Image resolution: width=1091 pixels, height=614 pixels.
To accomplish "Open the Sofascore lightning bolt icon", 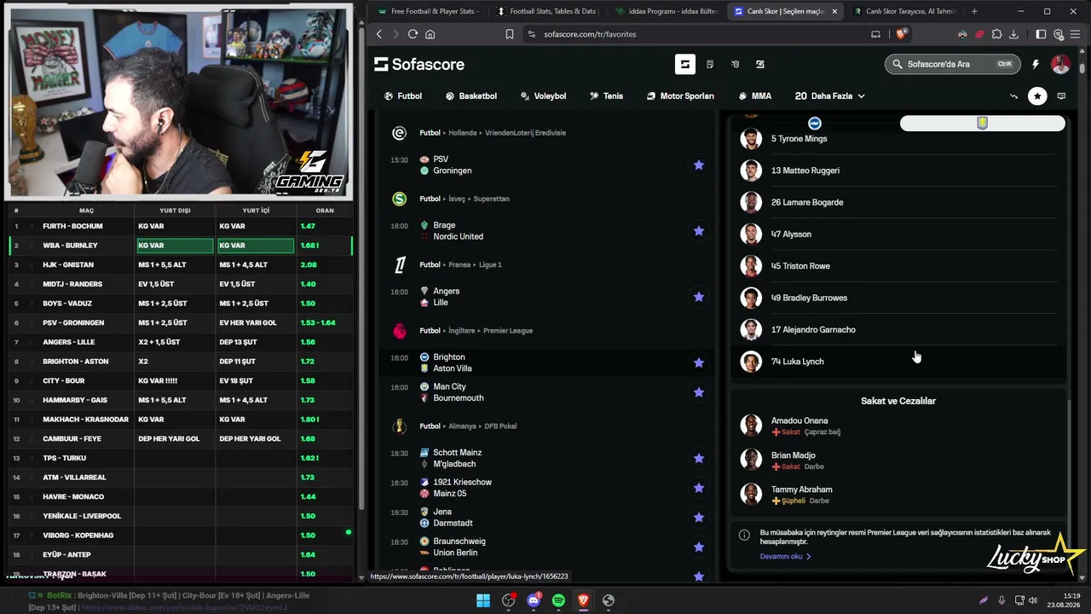I will click(x=1036, y=64).
